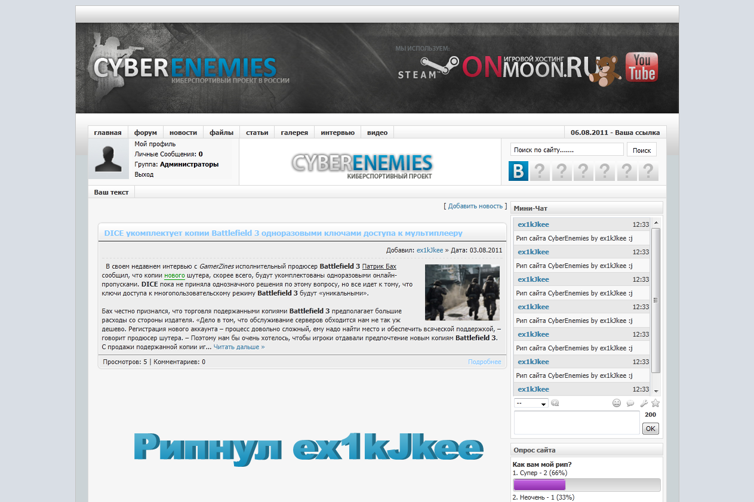Click into the mini-chat message textarea

577,423
